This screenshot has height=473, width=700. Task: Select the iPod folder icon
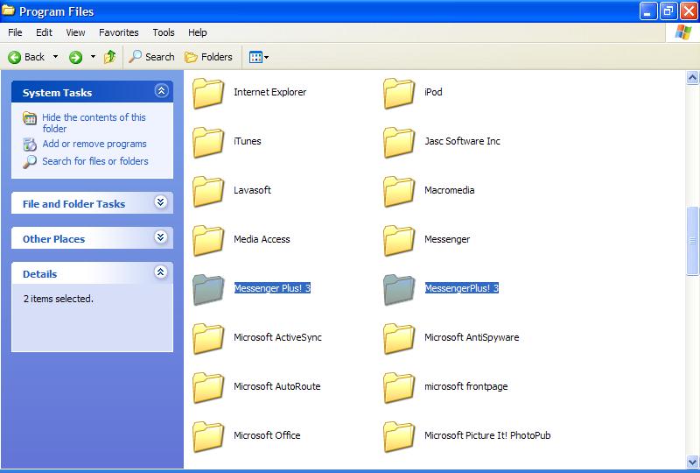[399, 93]
